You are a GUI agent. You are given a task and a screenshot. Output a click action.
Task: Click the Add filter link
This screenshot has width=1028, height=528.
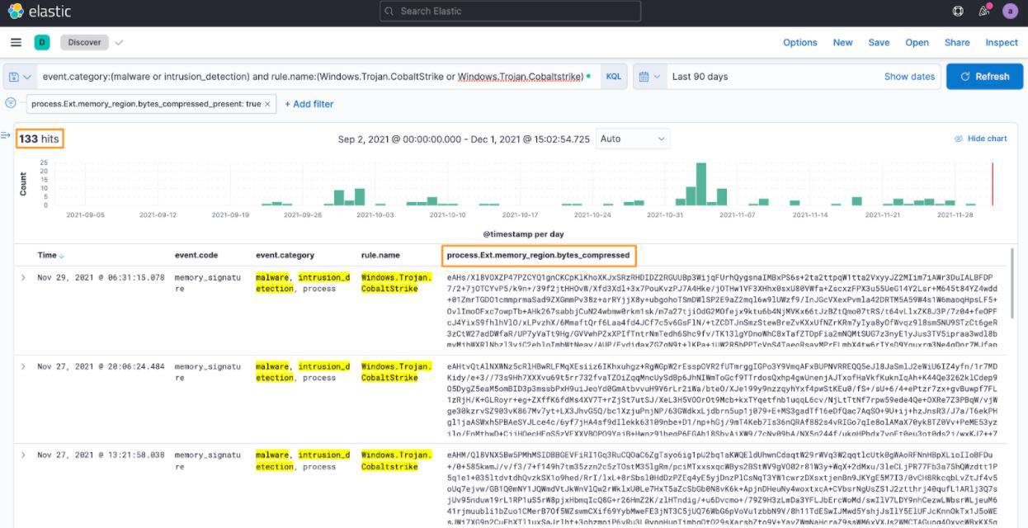click(x=309, y=104)
